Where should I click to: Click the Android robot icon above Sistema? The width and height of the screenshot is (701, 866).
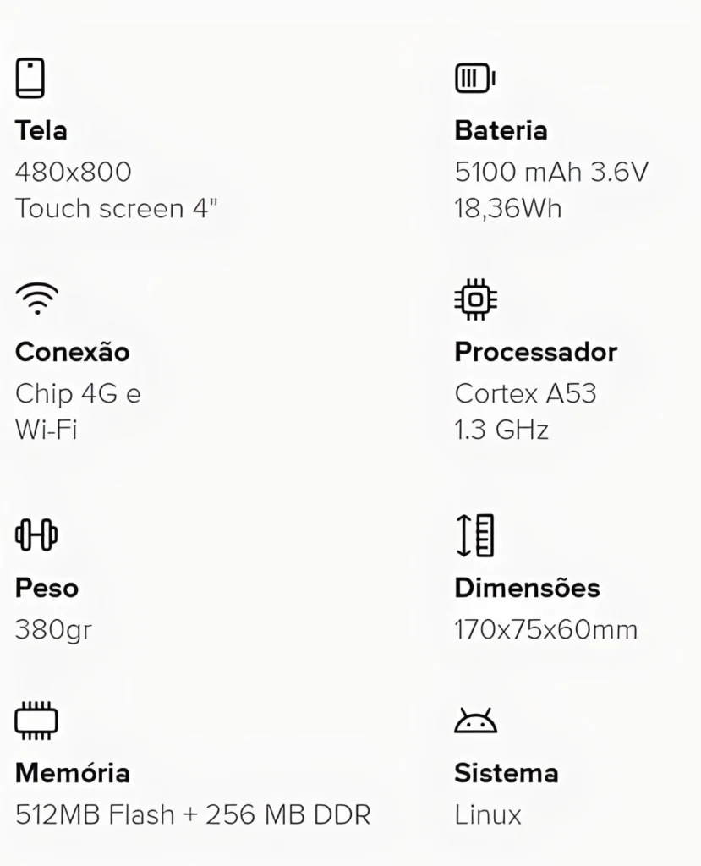click(x=476, y=721)
